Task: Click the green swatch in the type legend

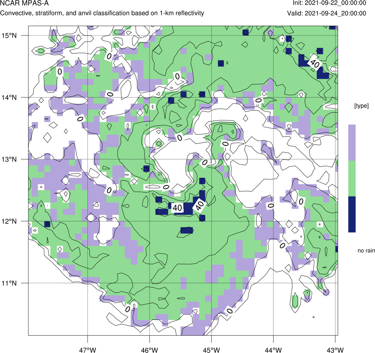Action: (x=352, y=178)
